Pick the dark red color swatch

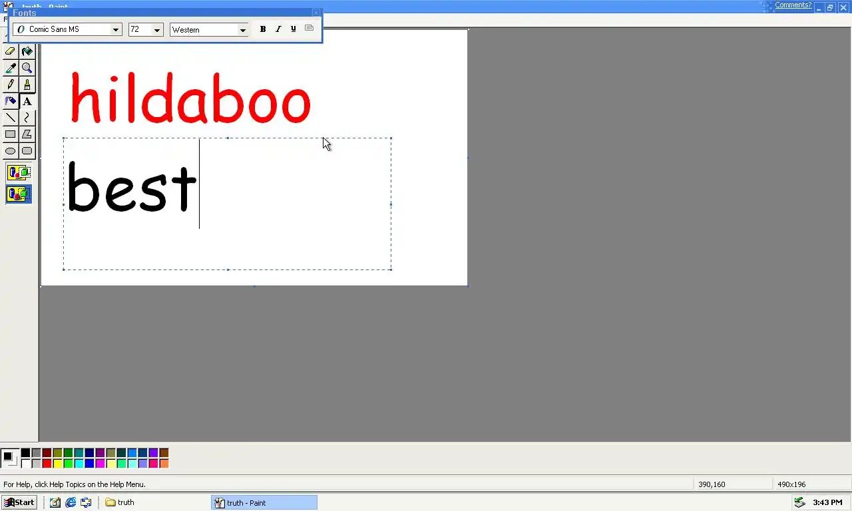click(x=47, y=452)
